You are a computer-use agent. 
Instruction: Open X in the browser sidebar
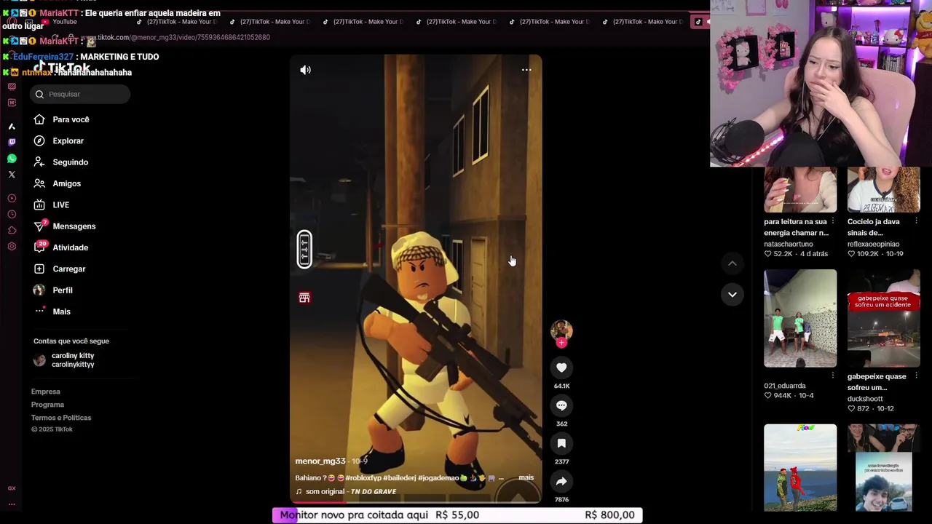pyautogui.click(x=12, y=175)
